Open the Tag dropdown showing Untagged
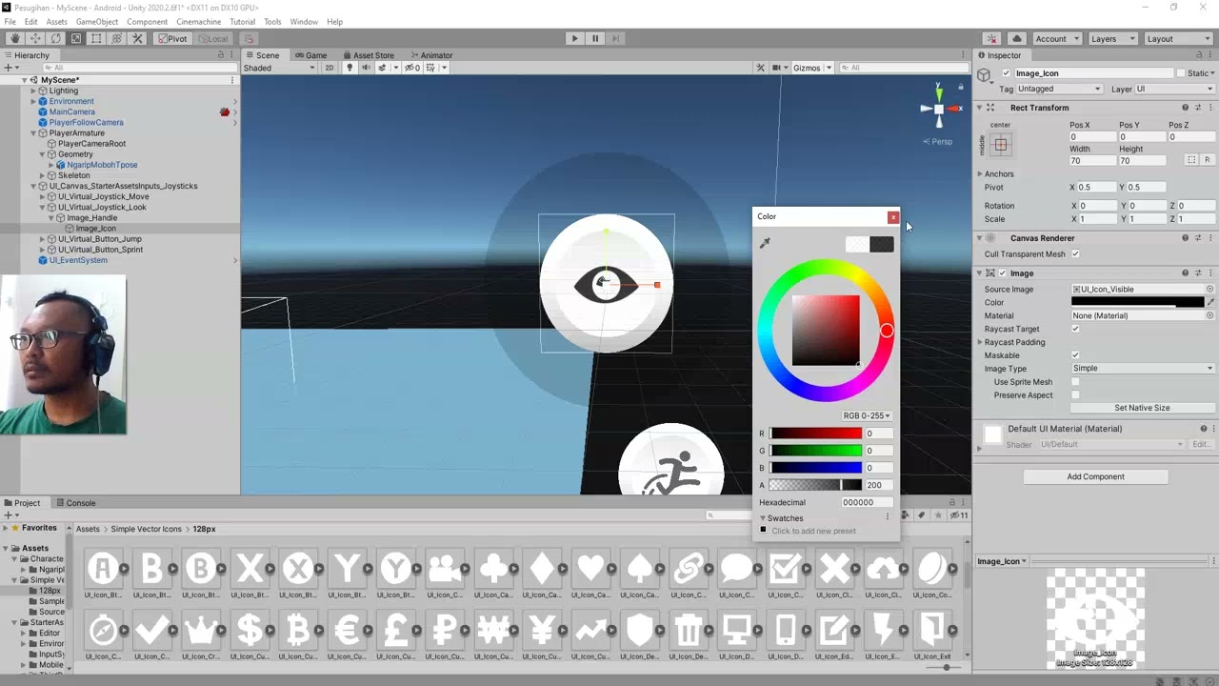Screen dimensions: 1219x686 [x=1061, y=89]
